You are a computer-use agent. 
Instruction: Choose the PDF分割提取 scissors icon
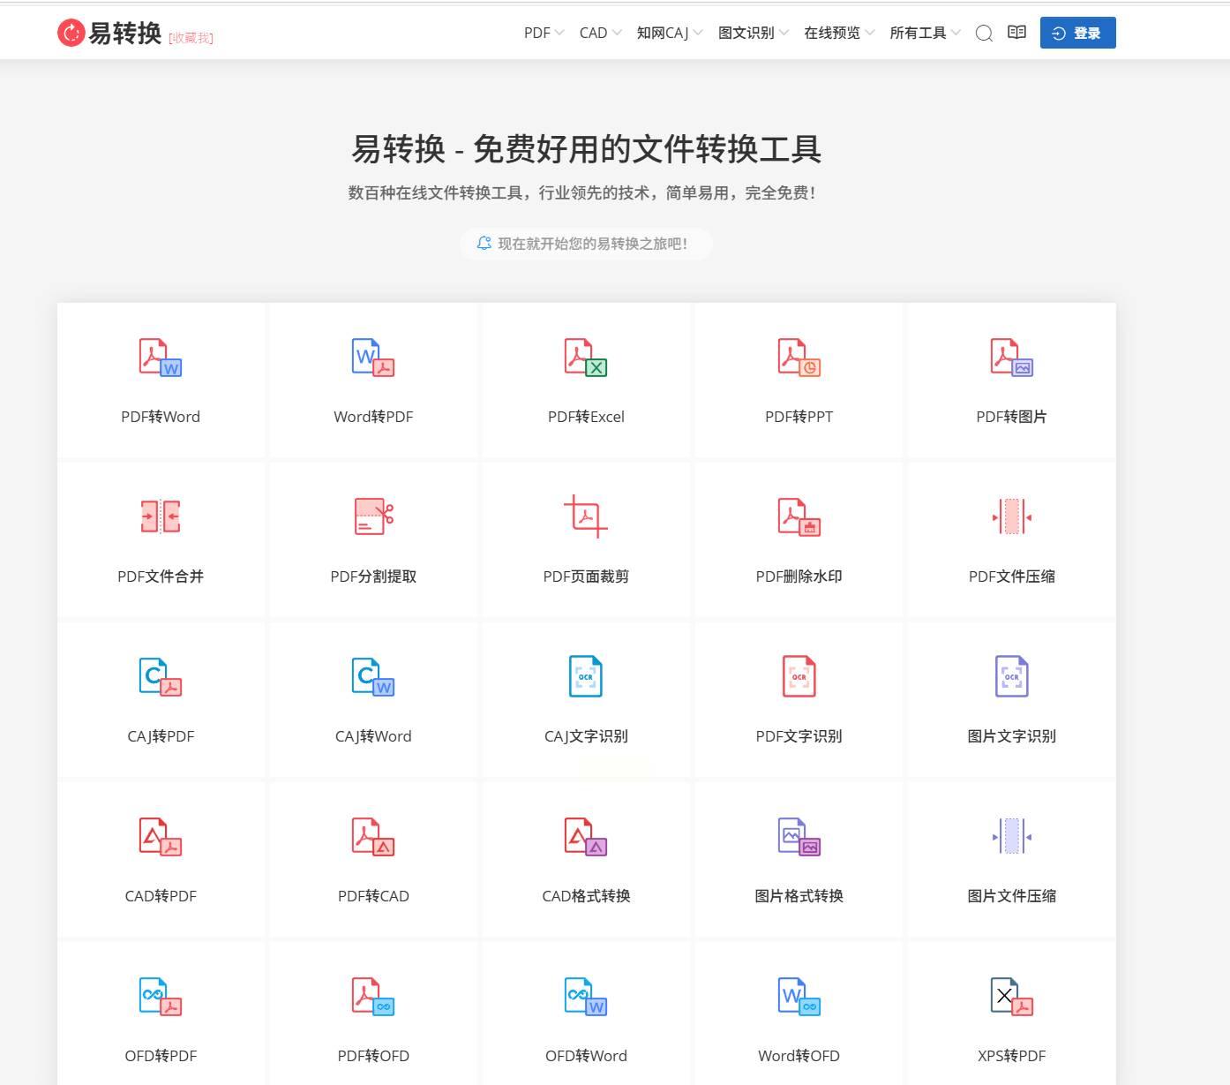373,516
